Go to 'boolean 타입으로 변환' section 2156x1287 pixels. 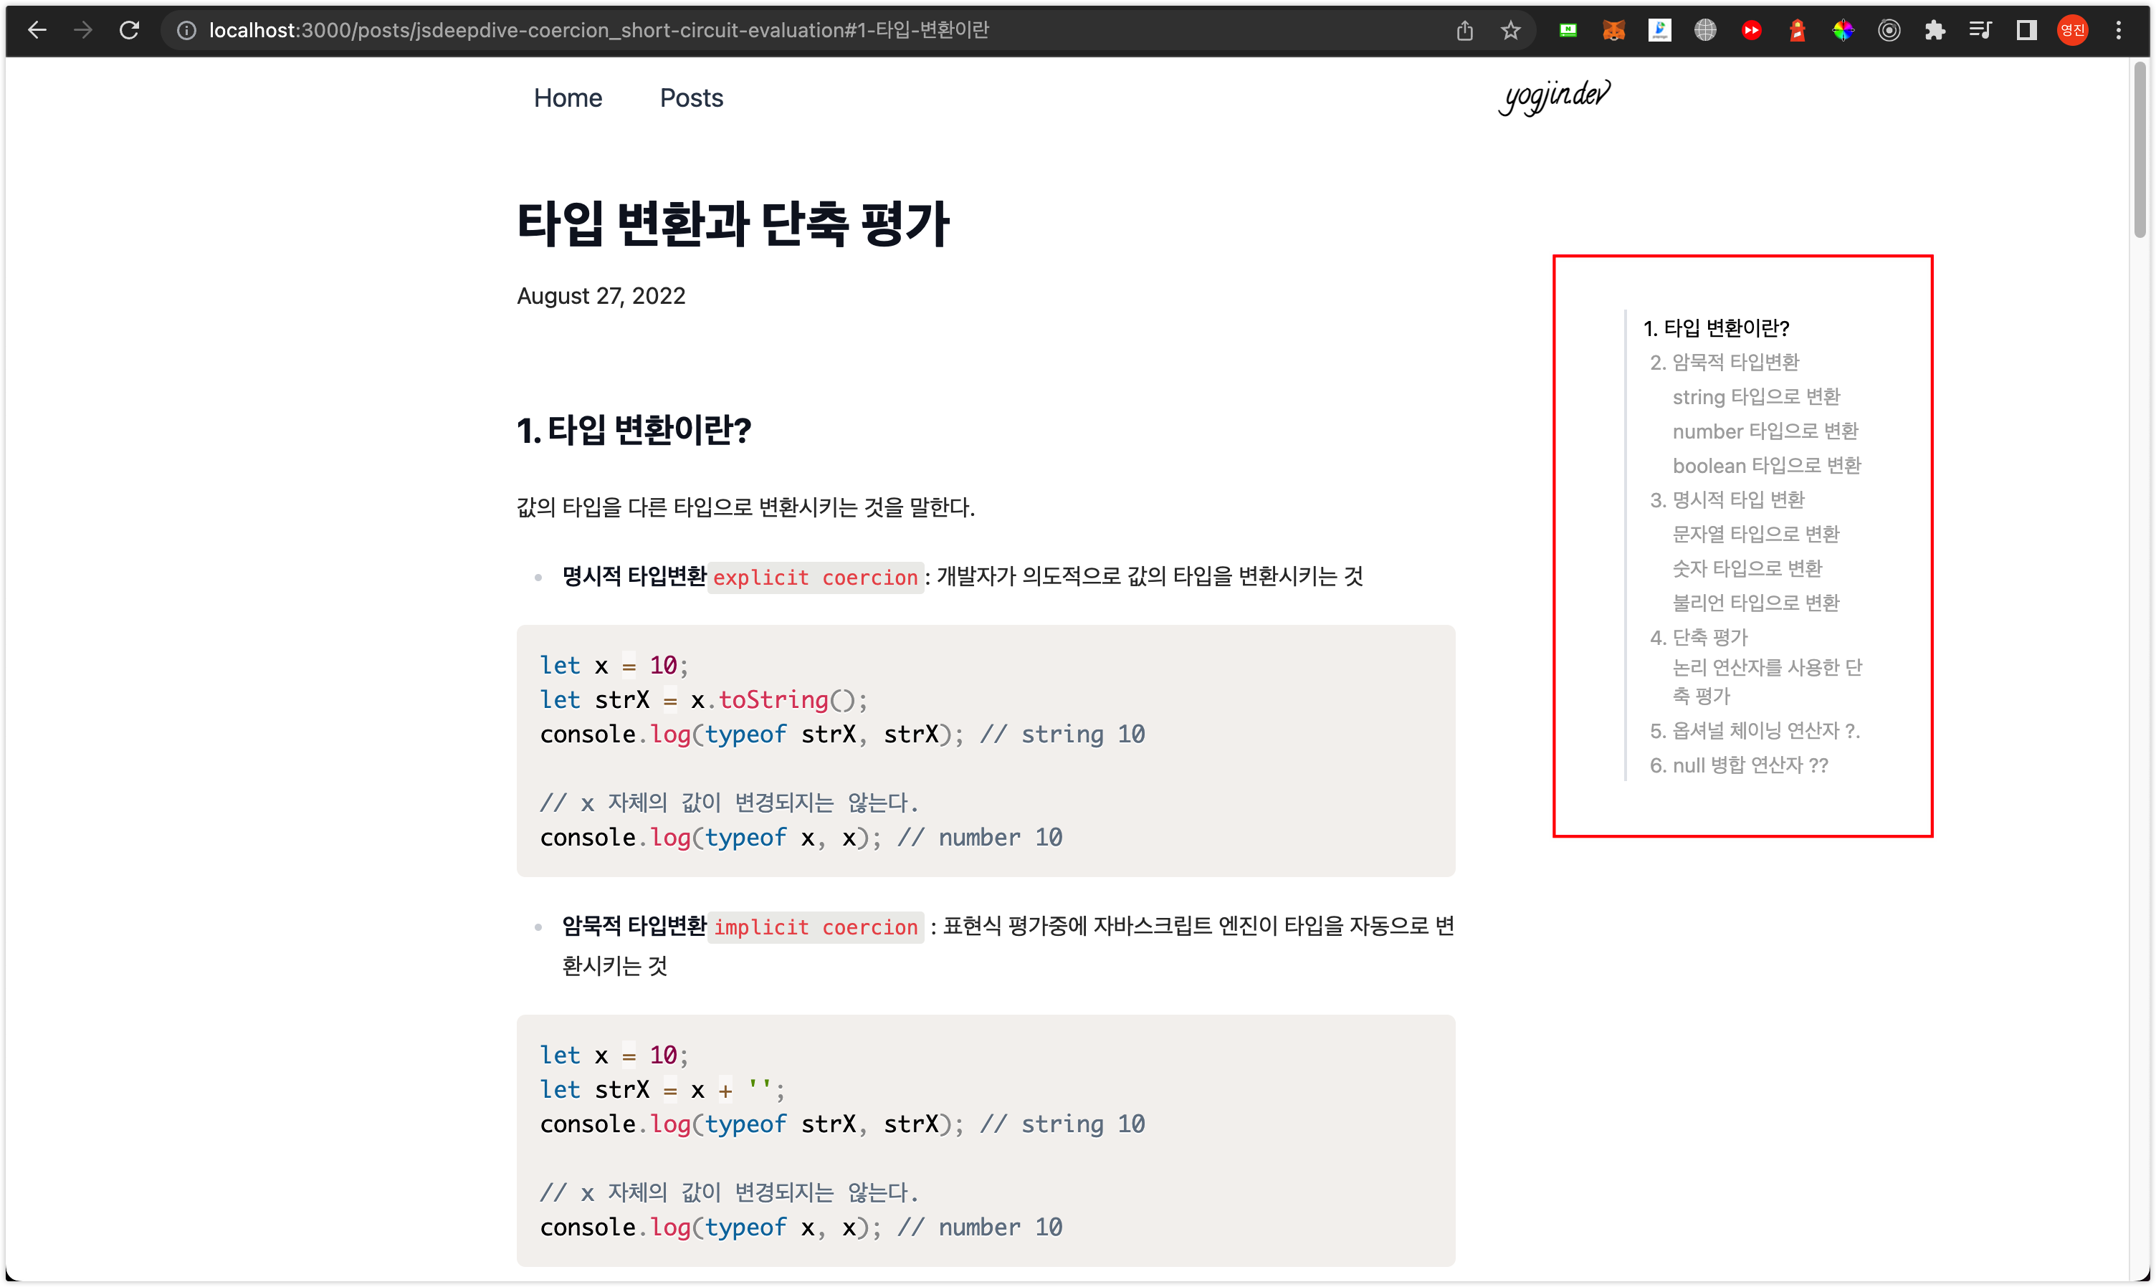pos(1767,466)
